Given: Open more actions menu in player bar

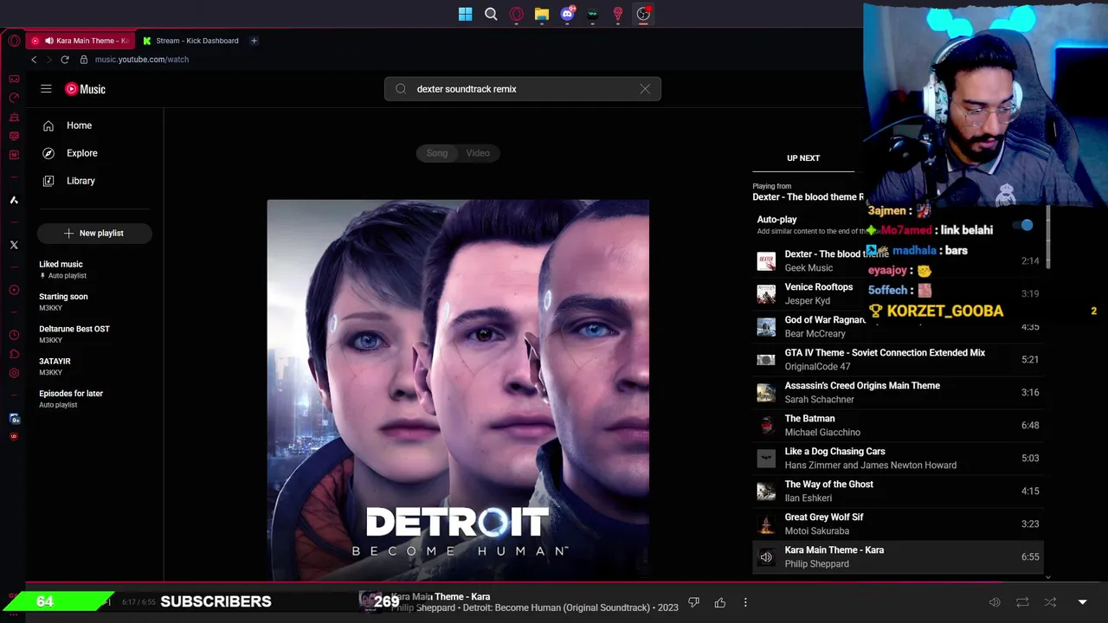Looking at the screenshot, I should [745, 602].
